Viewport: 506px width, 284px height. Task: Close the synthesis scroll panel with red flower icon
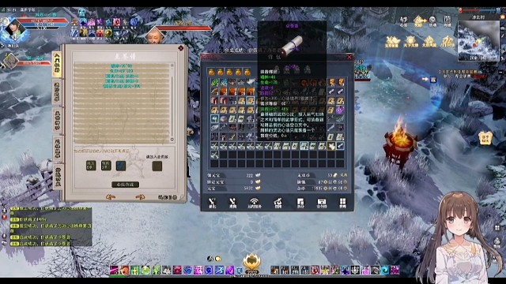click(x=181, y=48)
